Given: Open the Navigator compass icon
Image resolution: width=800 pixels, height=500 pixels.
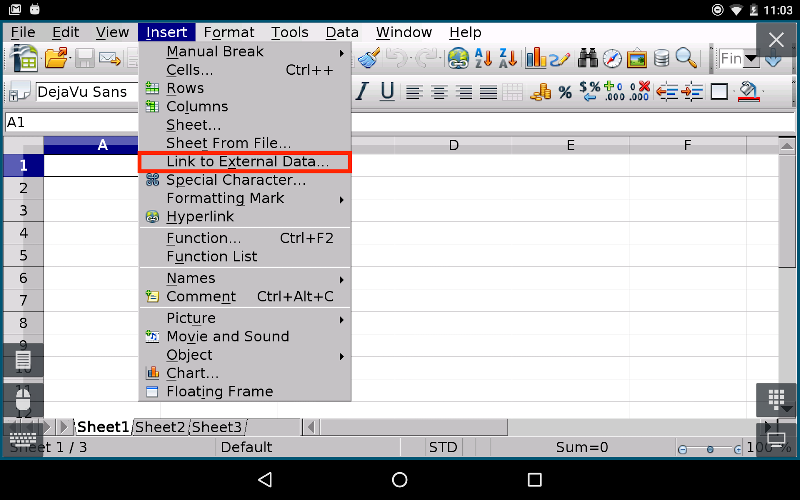Looking at the screenshot, I should pos(612,58).
